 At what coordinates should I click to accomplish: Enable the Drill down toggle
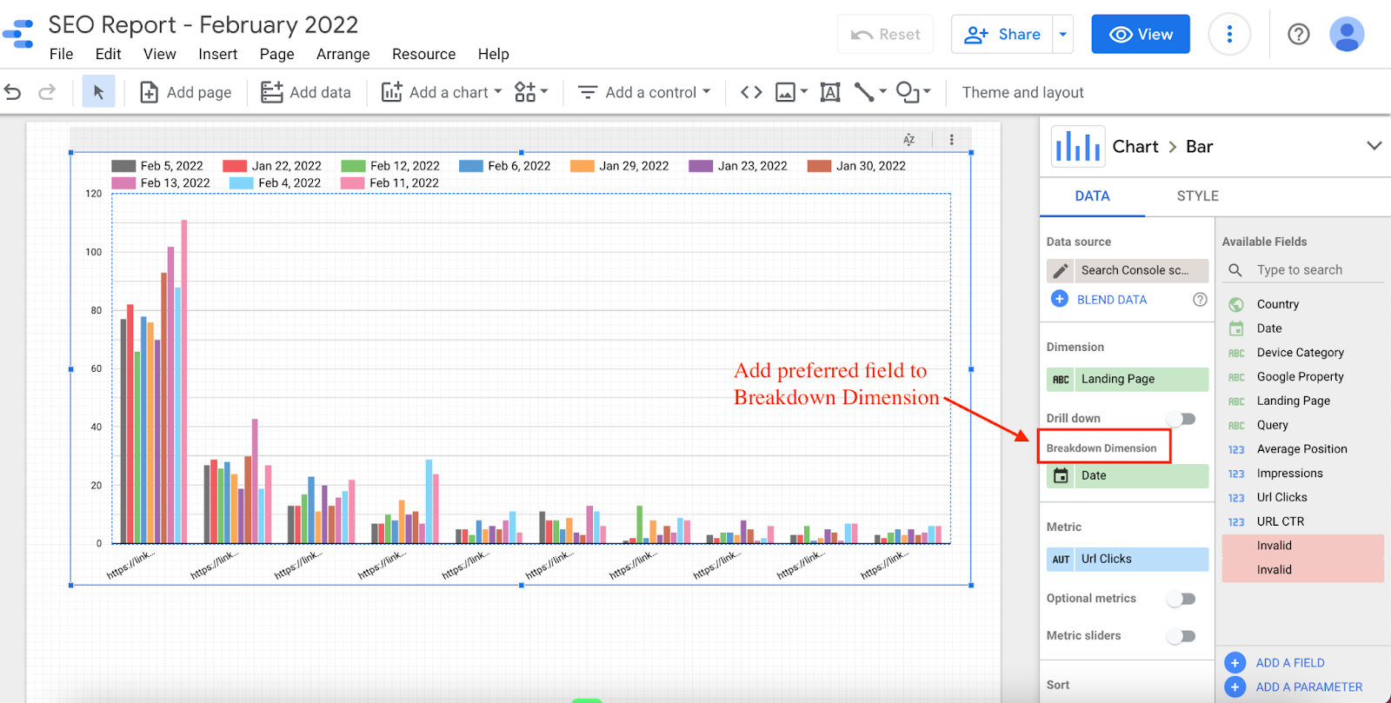(x=1181, y=419)
